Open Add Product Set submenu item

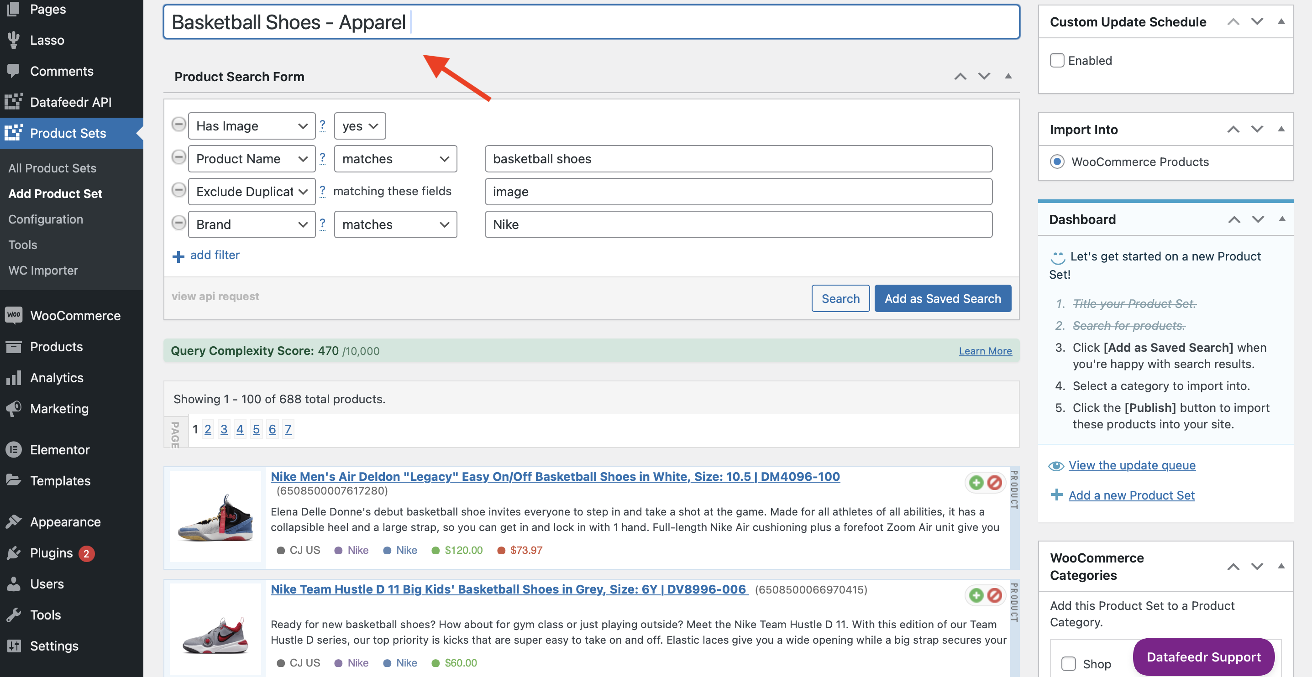click(x=55, y=193)
